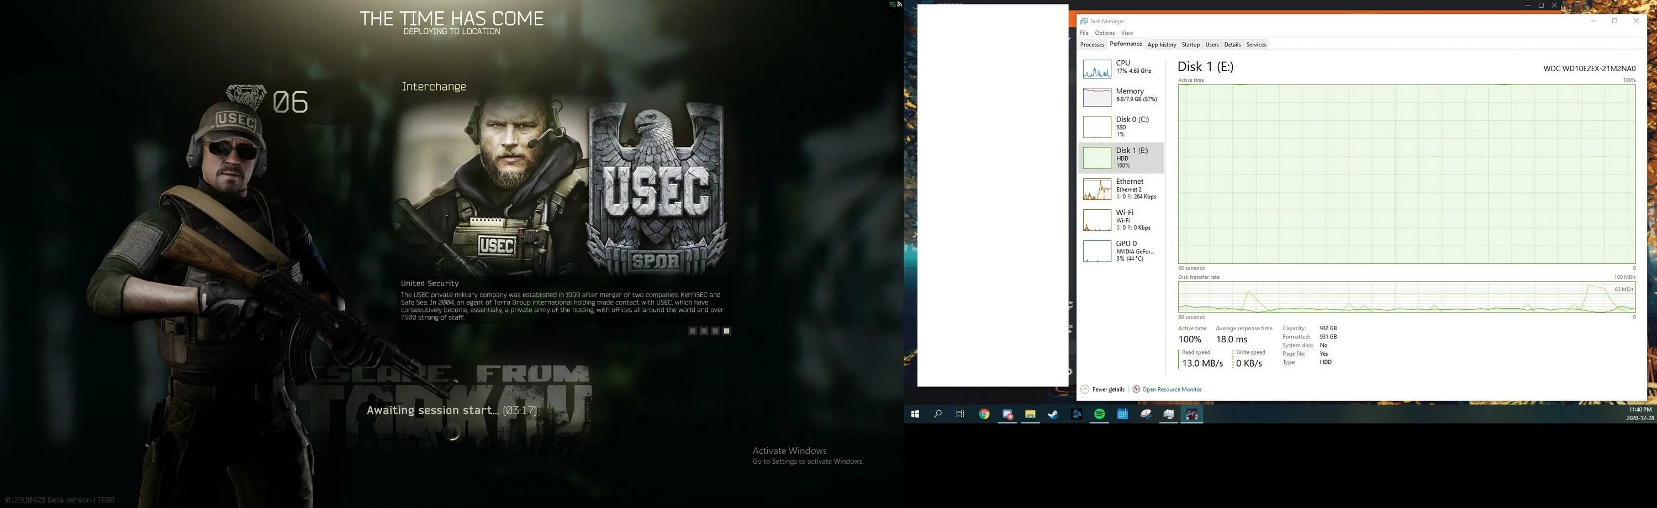Click Average response time 18.0 ms value
Viewport: 1657px width, 508px height.
[1231, 340]
